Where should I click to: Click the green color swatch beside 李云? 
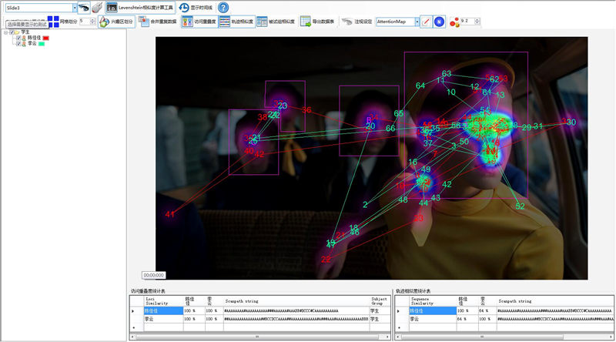[x=42, y=44]
